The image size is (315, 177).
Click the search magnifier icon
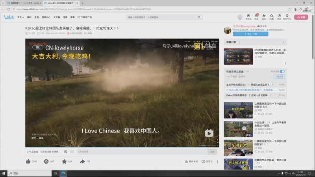click(x=199, y=17)
